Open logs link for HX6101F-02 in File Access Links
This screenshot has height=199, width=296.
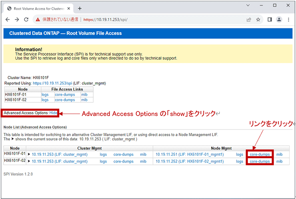pyautogui.click(x=45, y=100)
